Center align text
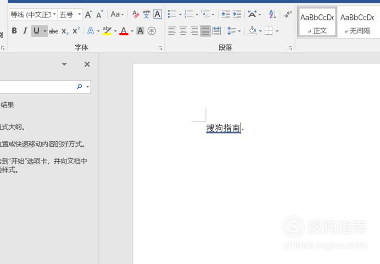Screen dimensions: 380x264 183,31
